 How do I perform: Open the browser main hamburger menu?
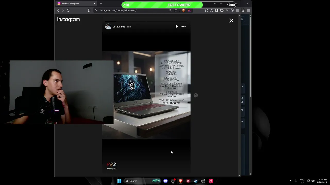pos(237,10)
